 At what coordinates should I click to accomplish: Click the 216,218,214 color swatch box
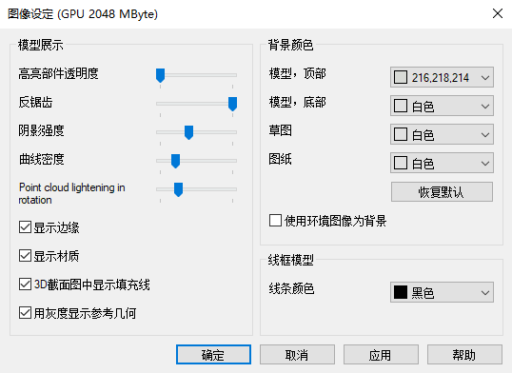[x=401, y=78]
